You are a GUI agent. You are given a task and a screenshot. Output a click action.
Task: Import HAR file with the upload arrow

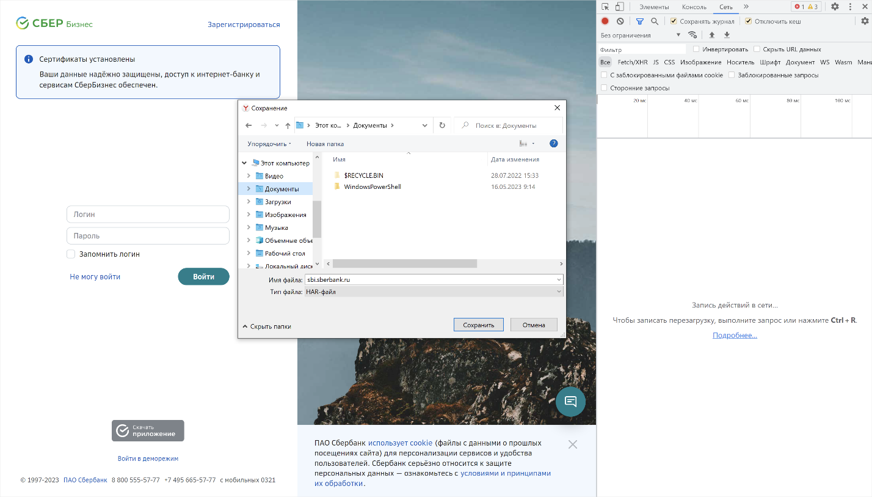(712, 35)
